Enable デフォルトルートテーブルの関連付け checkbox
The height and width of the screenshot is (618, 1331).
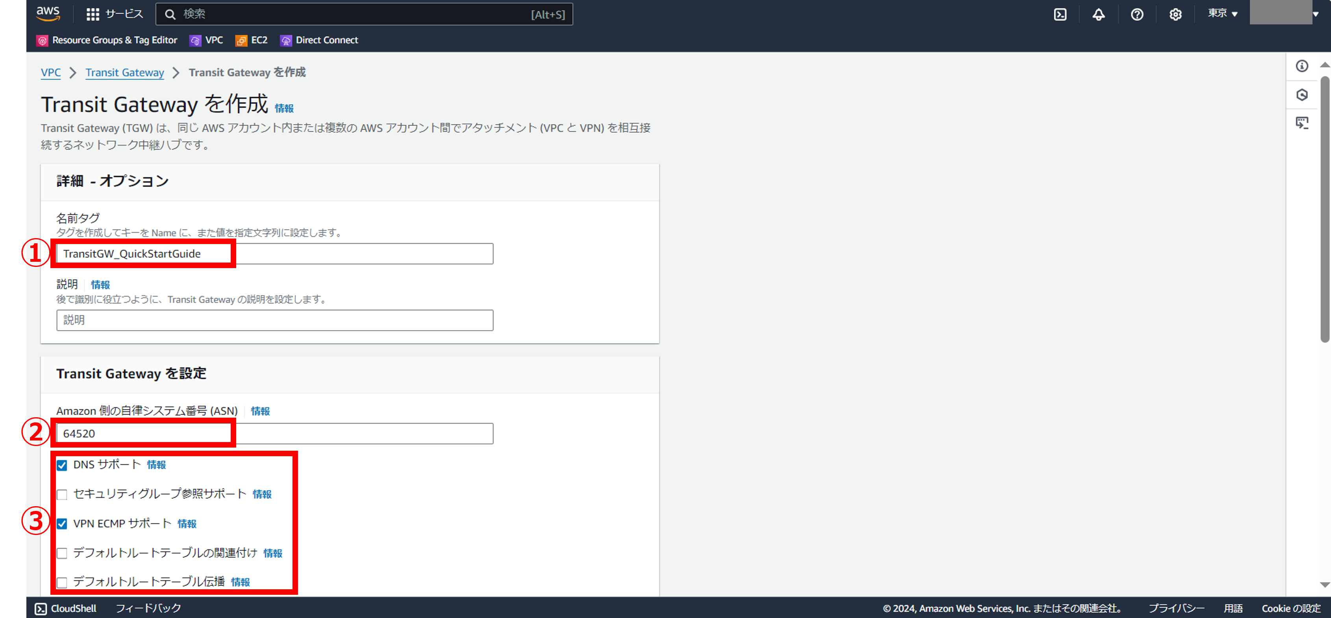(x=62, y=553)
